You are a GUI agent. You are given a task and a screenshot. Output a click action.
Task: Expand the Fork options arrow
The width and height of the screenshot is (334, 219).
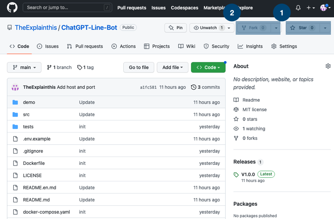pyautogui.click(x=276, y=28)
